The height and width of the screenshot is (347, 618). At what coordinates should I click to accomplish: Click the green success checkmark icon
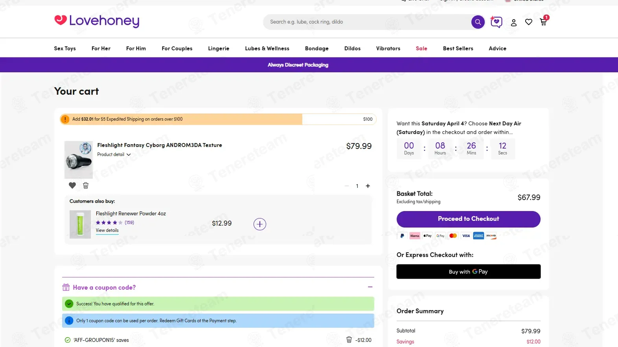point(69,304)
